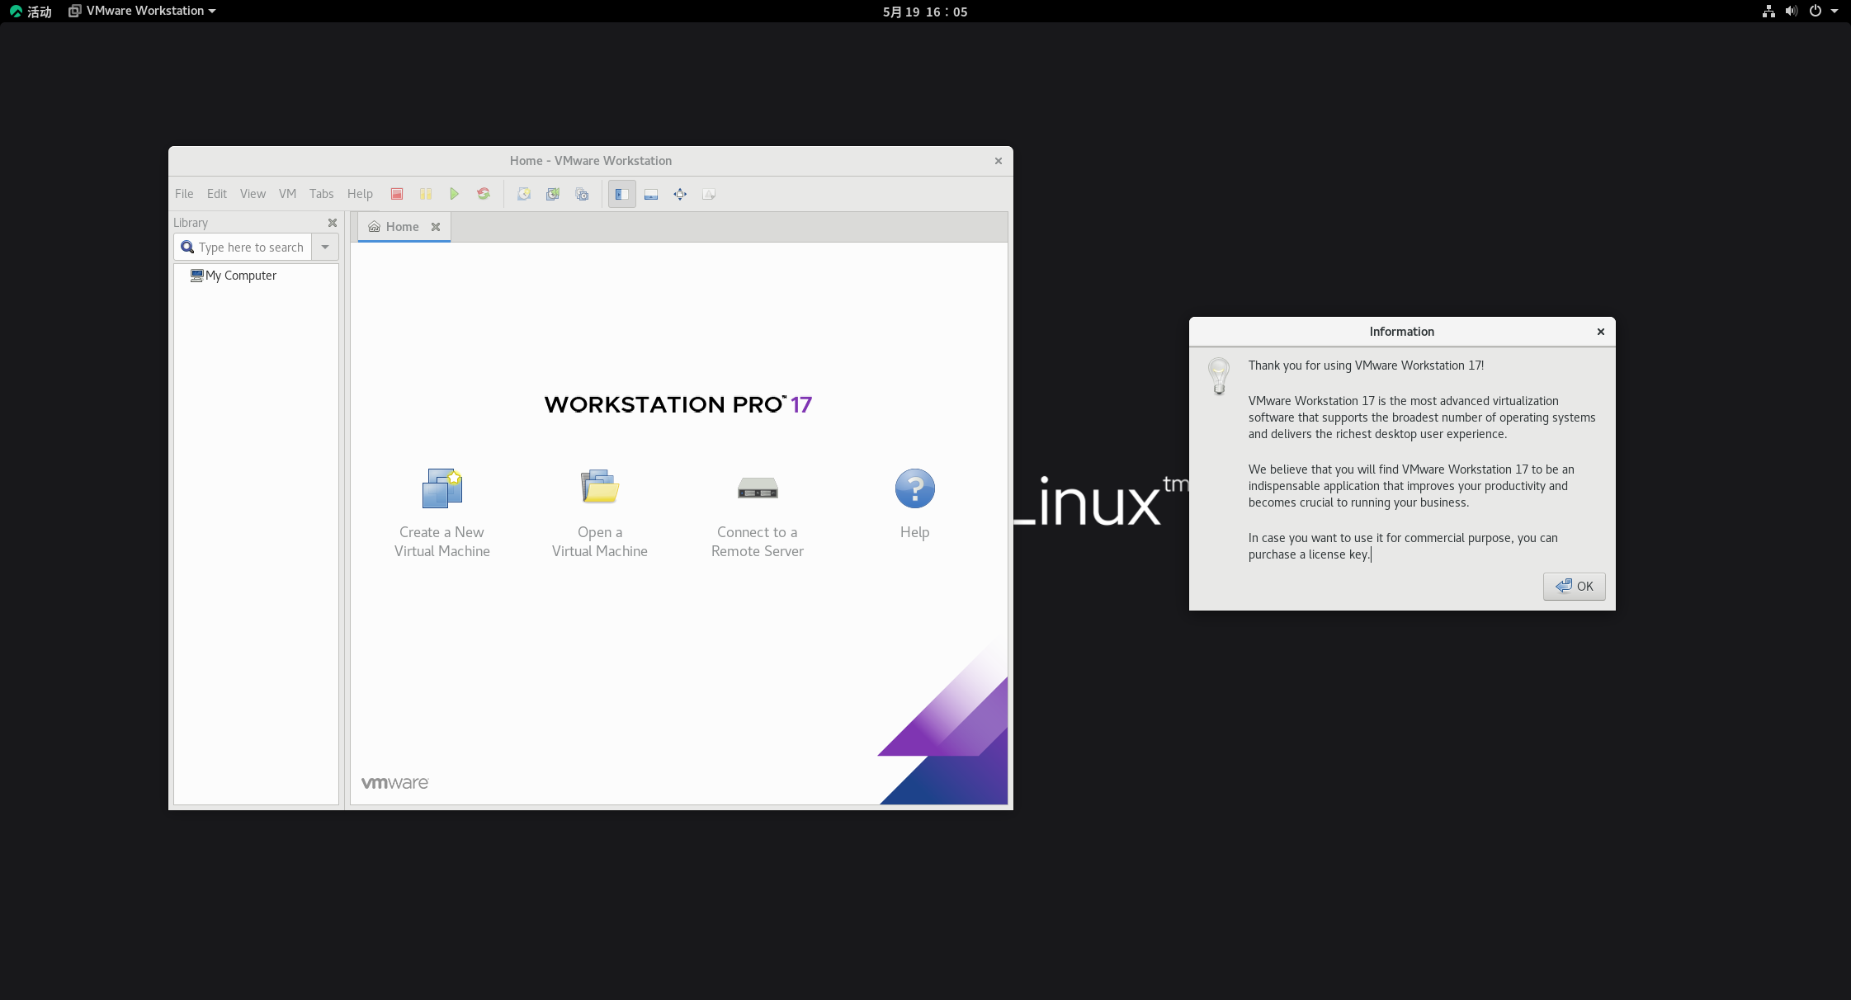
Task: Click the magnifier icon in Library search
Action: pyautogui.click(x=187, y=248)
